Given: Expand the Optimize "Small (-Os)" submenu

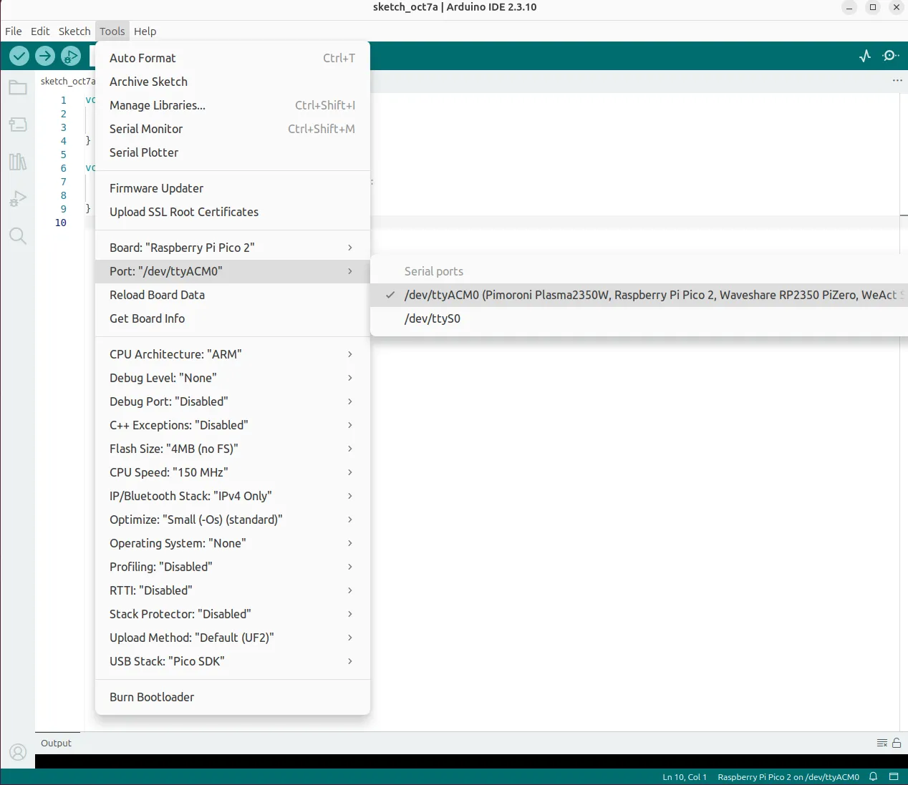Looking at the screenshot, I should [x=233, y=520].
